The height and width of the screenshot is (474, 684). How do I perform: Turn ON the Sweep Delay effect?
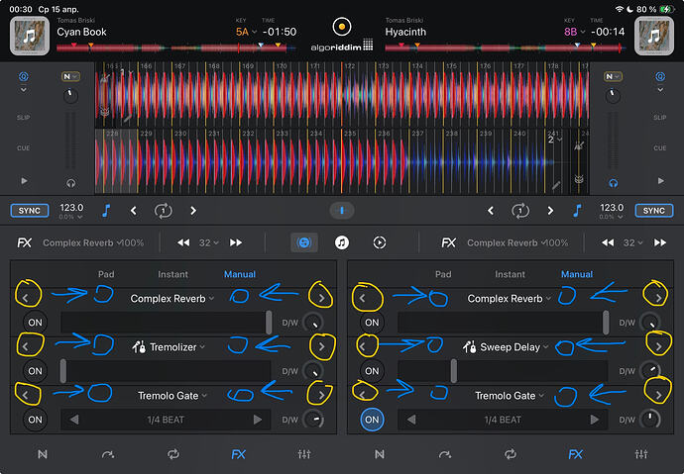[x=372, y=371]
